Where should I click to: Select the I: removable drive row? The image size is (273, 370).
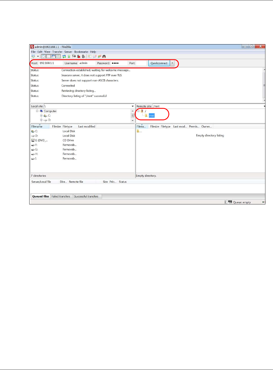click(82, 159)
